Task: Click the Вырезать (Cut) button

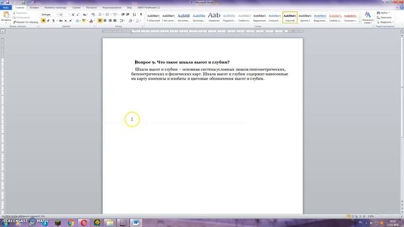Action: coord(20,13)
